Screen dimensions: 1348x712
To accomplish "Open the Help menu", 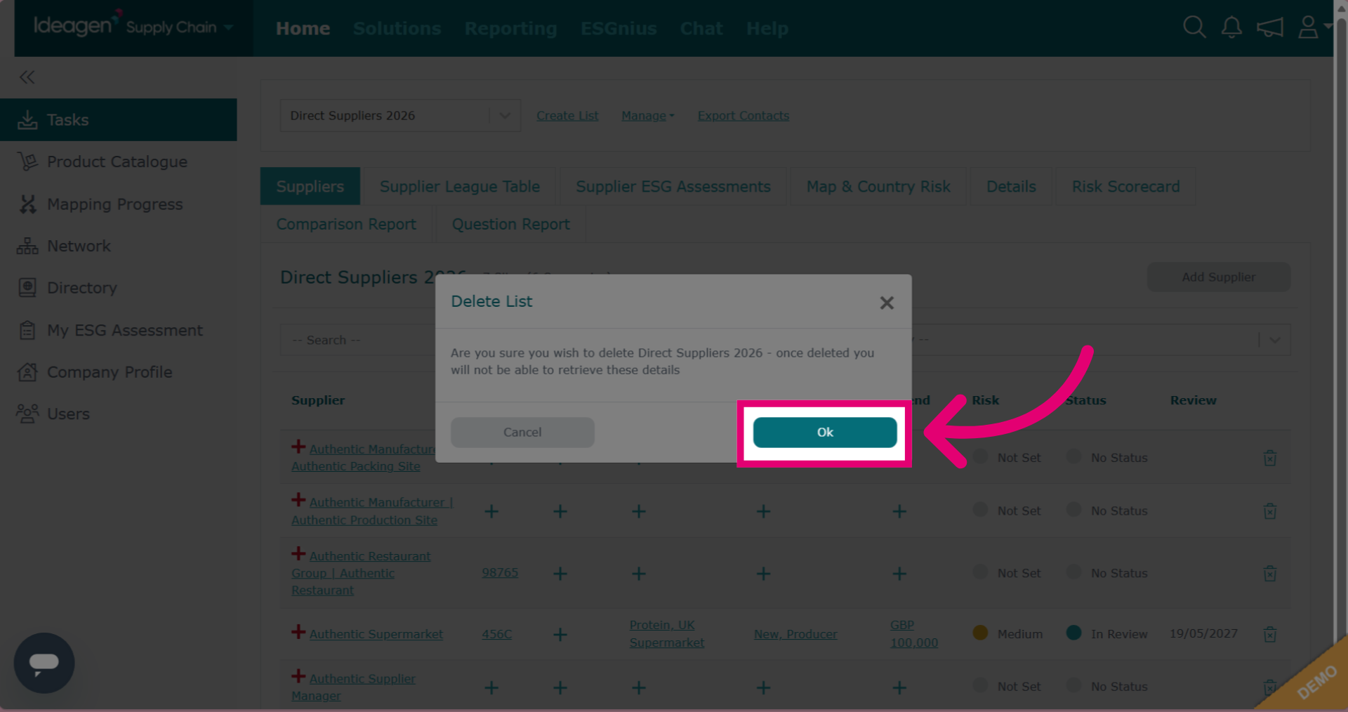I will coord(767,29).
